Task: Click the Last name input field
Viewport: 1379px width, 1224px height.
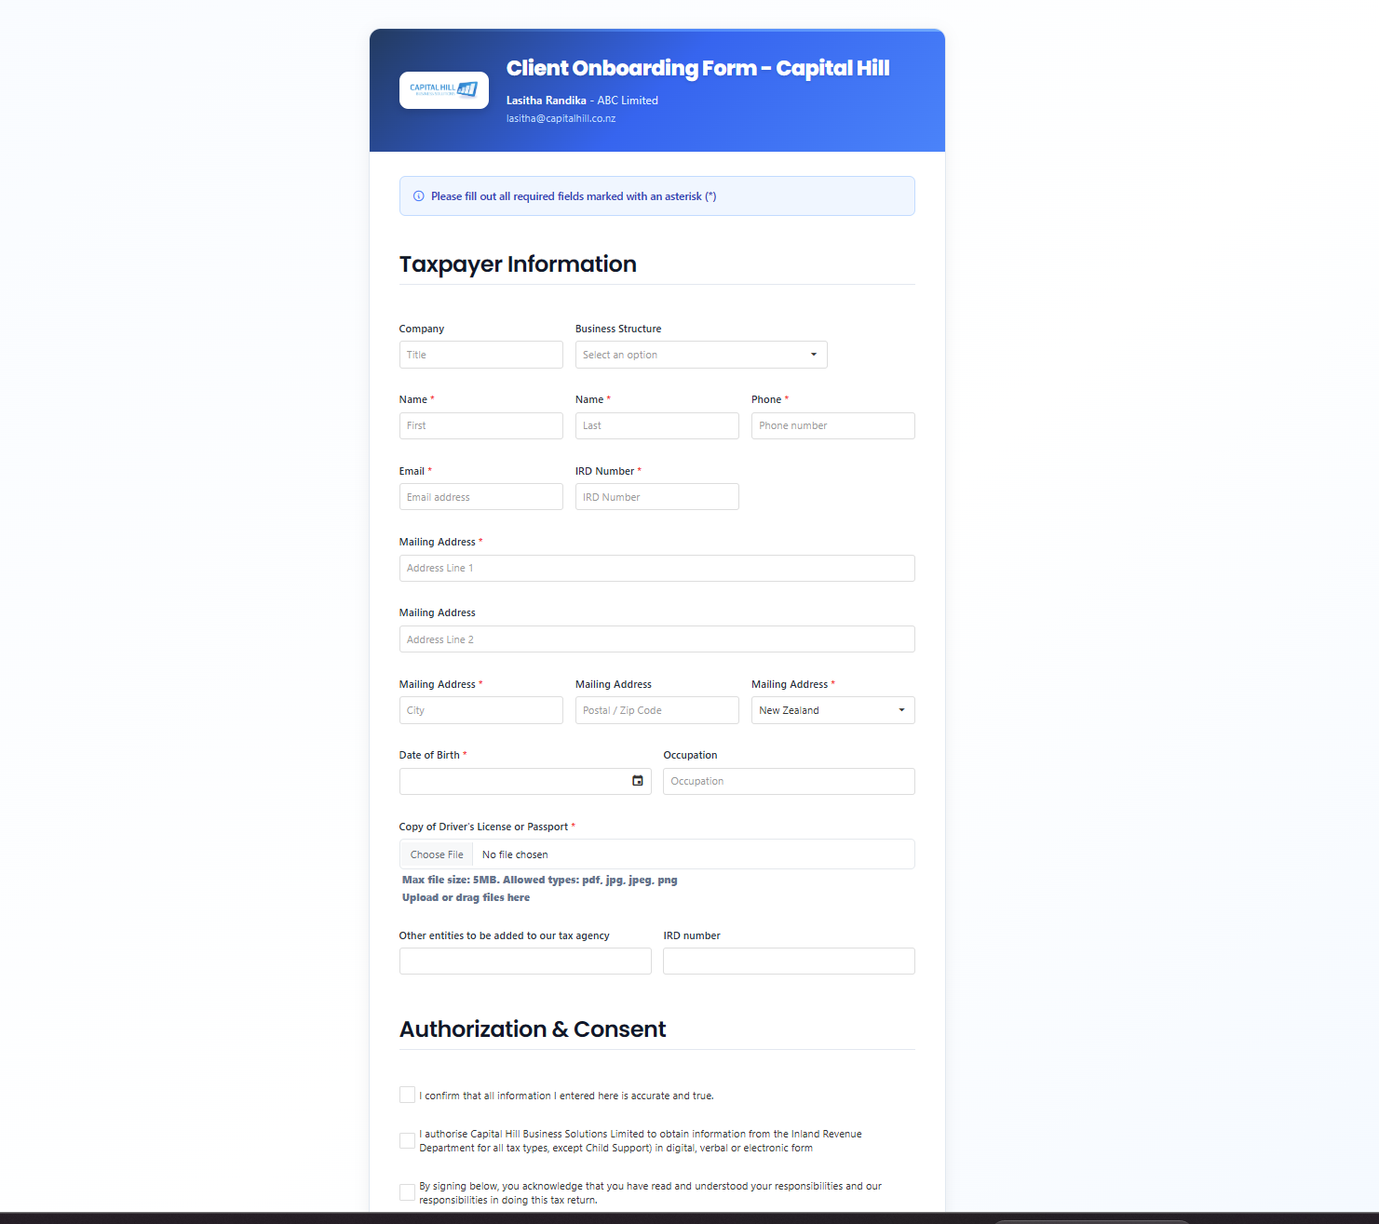Action: pyautogui.click(x=657, y=425)
